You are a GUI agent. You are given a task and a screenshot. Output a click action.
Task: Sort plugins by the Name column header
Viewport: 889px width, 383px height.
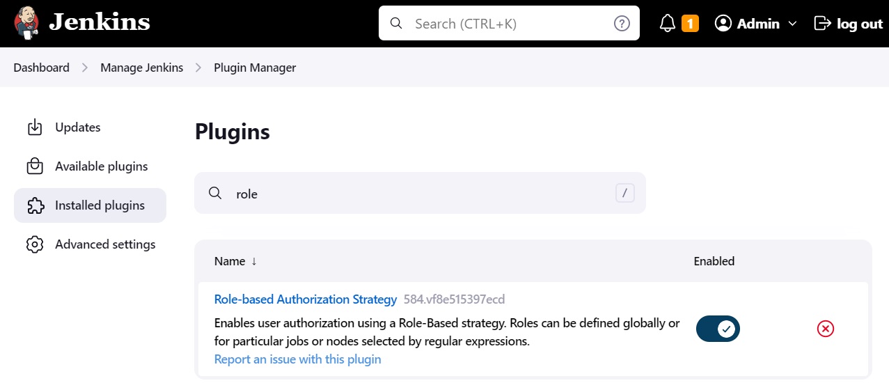point(236,261)
